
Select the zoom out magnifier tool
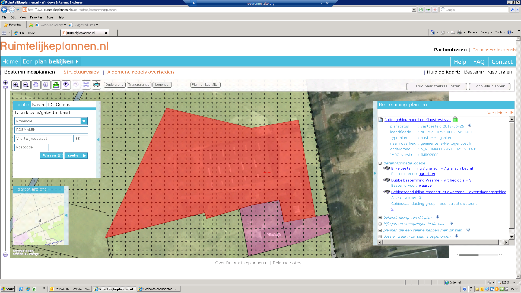click(26, 85)
